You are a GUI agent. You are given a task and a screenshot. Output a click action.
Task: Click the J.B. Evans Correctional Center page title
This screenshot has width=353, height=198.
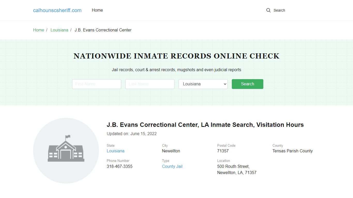coord(205,125)
